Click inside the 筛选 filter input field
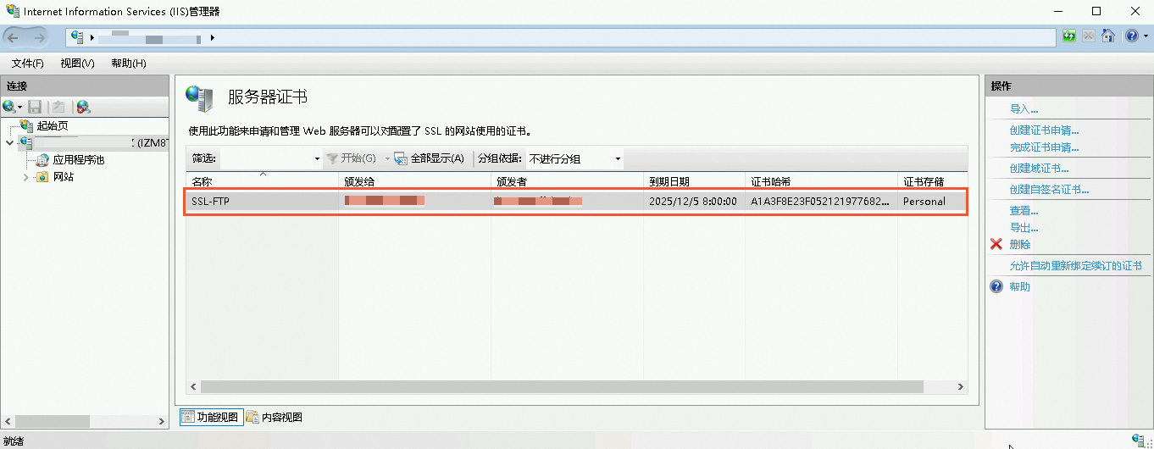The image size is (1154, 449). [x=265, y=158]
